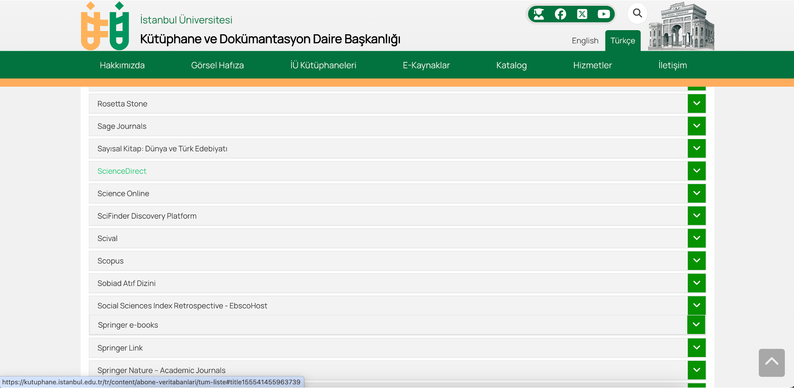
Task: Switch language to English
Action: [585, 40]
